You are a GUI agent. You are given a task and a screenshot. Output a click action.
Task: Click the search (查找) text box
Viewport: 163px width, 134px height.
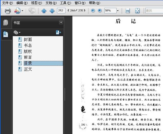point(154,11)
